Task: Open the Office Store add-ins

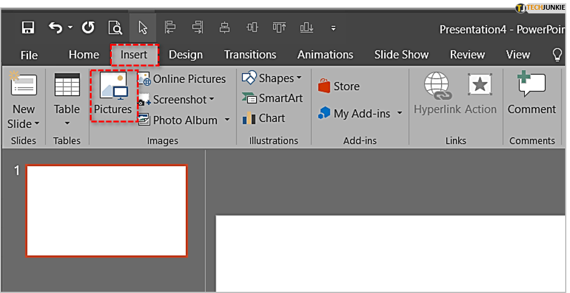Action: [339, 86]
